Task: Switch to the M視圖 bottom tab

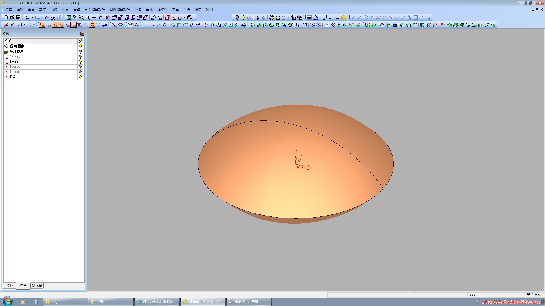Action: [x=37, y=286]
